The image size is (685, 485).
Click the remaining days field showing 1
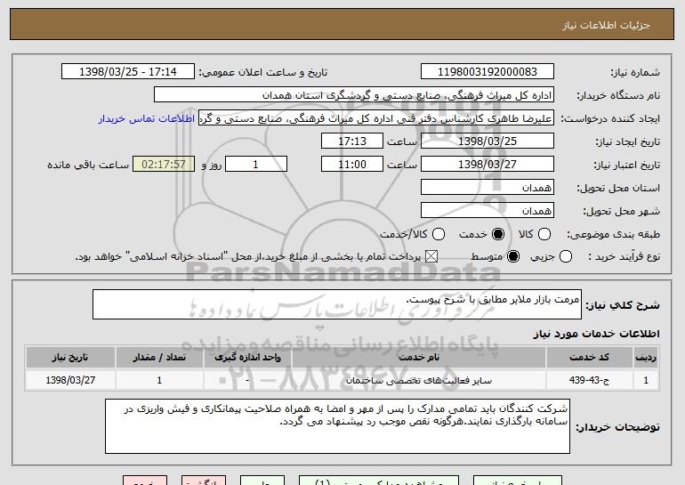point(256,165)
